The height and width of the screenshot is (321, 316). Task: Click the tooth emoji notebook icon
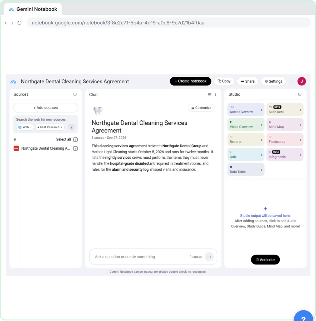(98, 110)
